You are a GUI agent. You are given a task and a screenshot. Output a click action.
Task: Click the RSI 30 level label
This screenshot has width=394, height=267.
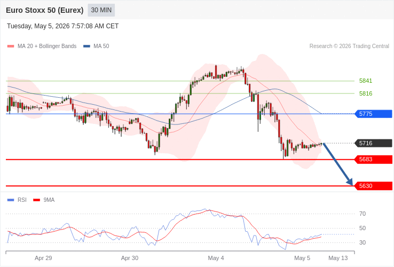(x=363, y=242)
